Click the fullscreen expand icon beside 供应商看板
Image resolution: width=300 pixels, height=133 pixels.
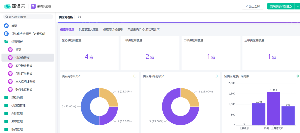(79, 17)
